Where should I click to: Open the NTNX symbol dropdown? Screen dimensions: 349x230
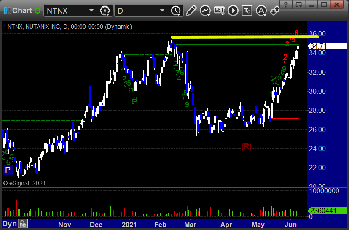click(91, 11)
